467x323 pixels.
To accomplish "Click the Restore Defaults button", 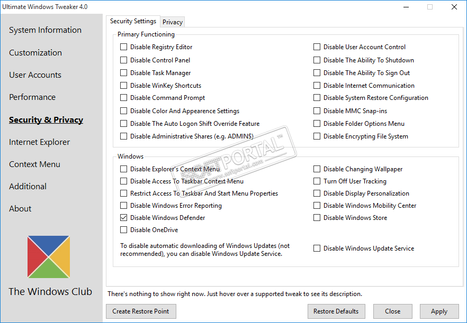I will point(336,311).
